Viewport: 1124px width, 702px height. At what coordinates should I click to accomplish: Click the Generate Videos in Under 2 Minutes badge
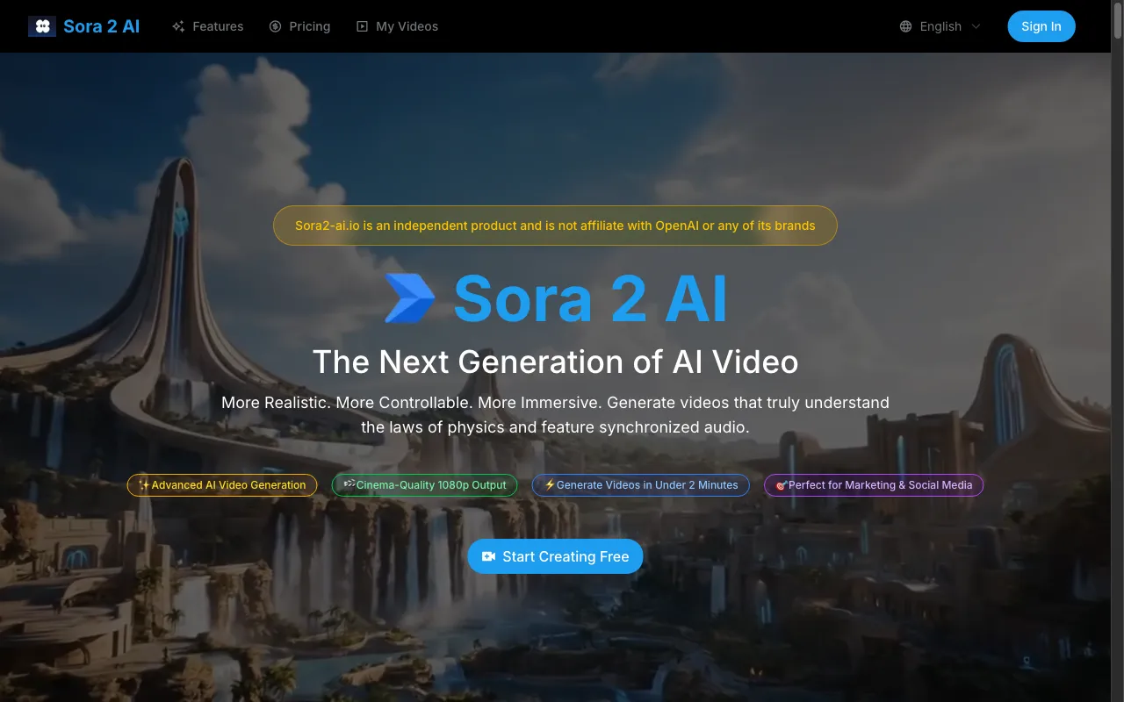click(x=641, y=485)
